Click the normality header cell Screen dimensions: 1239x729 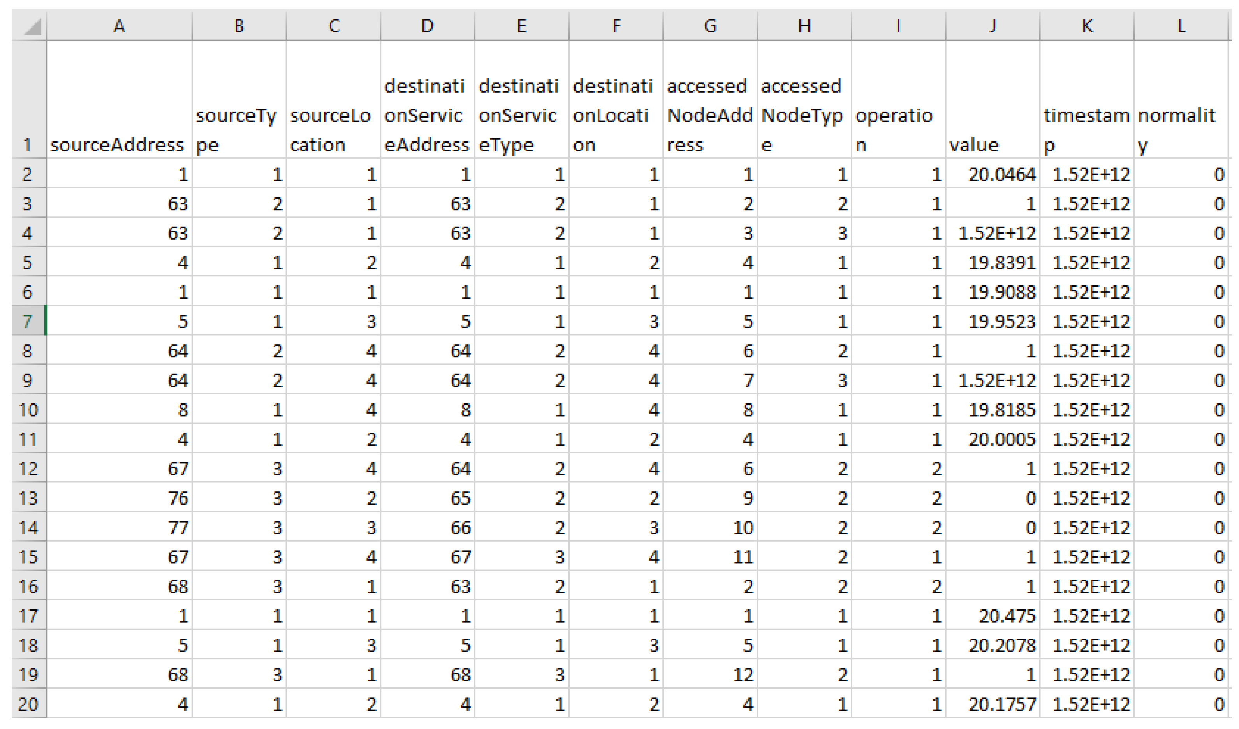click(1181, 100)
